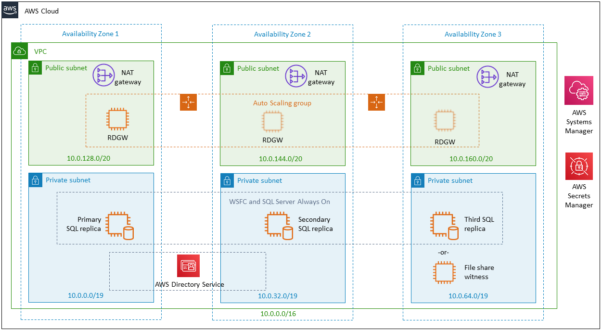Click the File share witness instance icon

coord(444,272)
